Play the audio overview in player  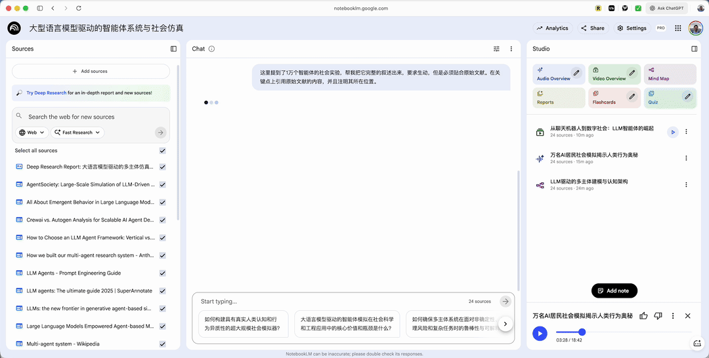(x=540, y=334)
